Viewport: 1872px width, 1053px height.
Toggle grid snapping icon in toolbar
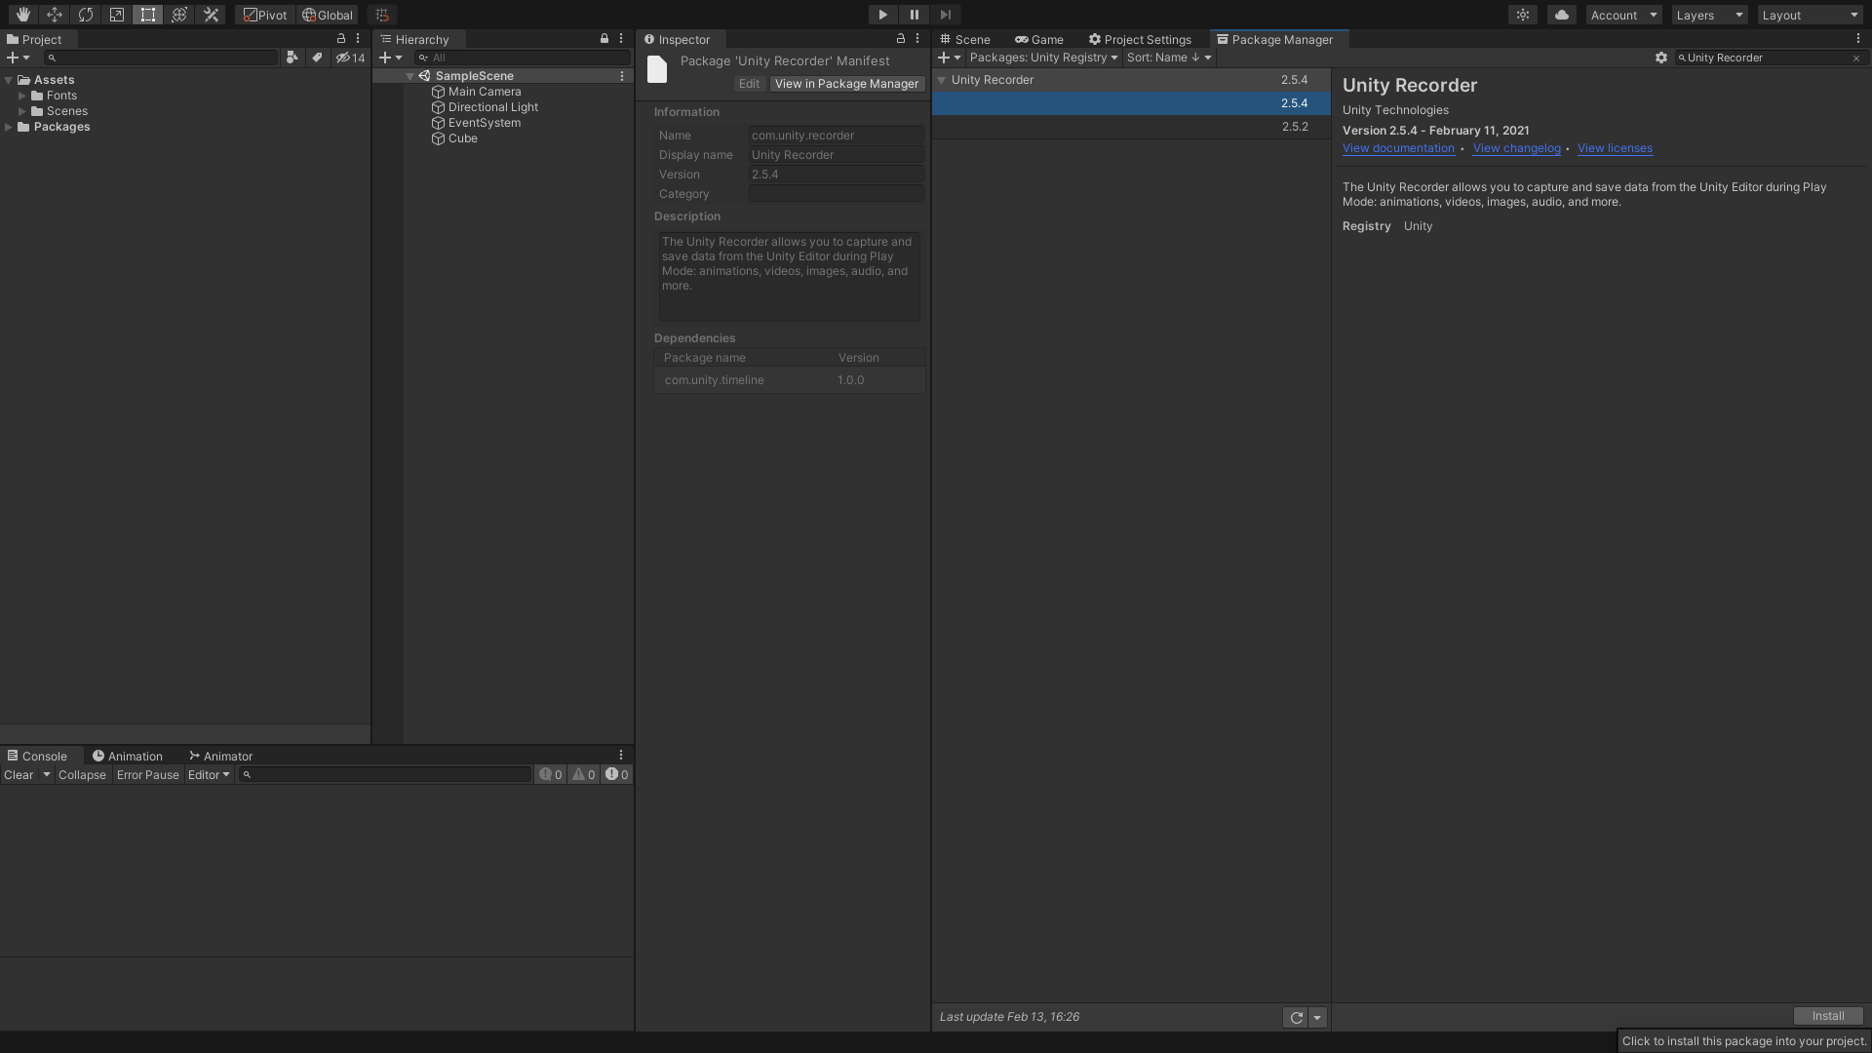tap(382, 15)
